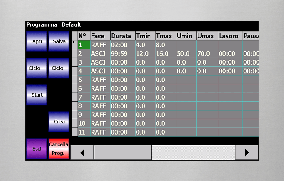
Task: Select the Durata column header
Action: click(x=123, y=36)
